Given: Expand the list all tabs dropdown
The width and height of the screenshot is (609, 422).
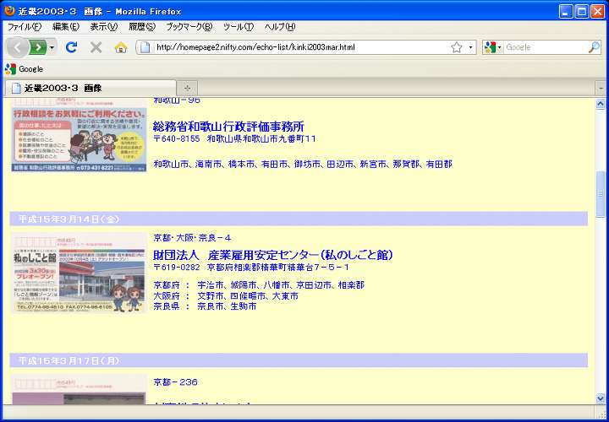Looking at the screenshot, I should click(600, 88).
